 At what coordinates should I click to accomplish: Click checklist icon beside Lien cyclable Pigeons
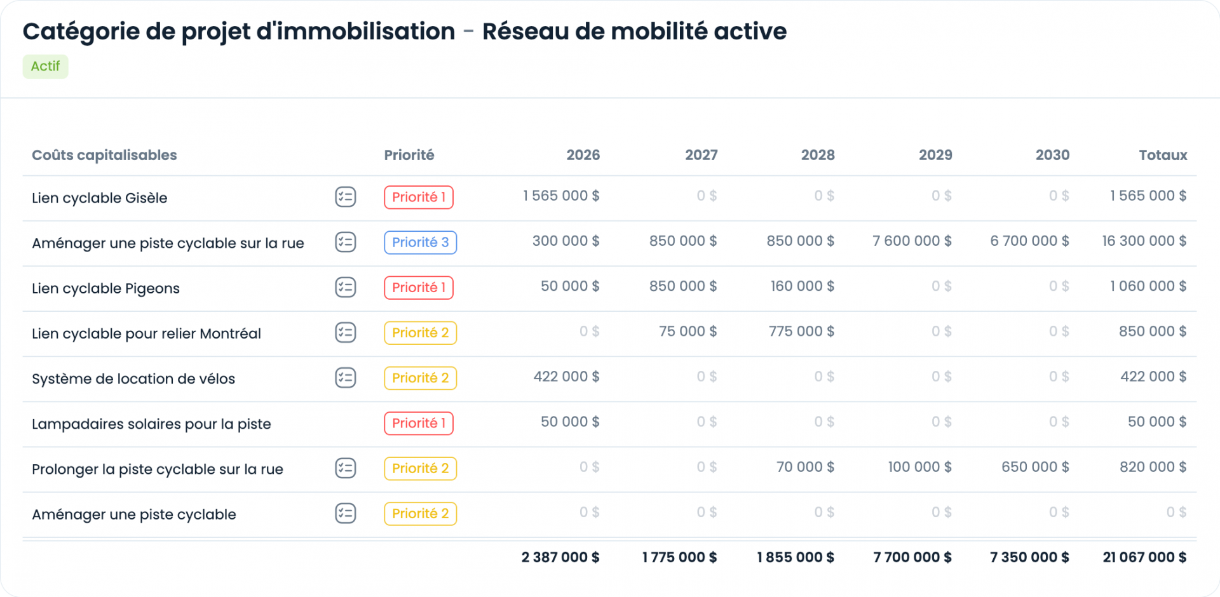[346, 287]
